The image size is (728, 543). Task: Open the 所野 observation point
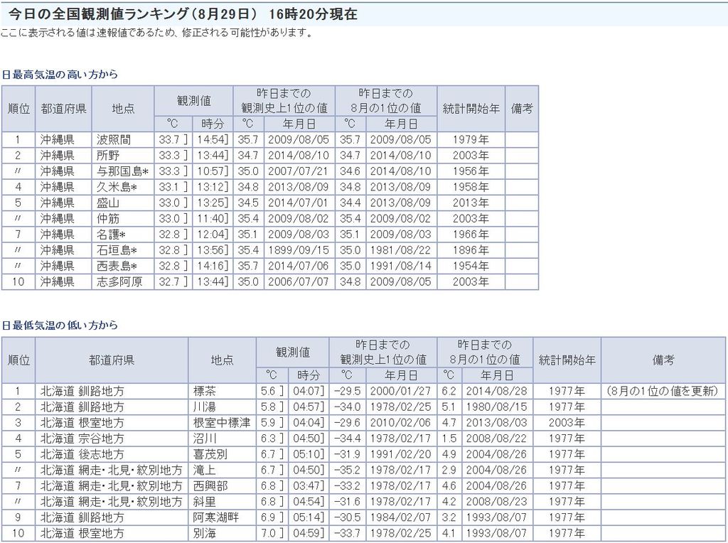click(108, 156)
